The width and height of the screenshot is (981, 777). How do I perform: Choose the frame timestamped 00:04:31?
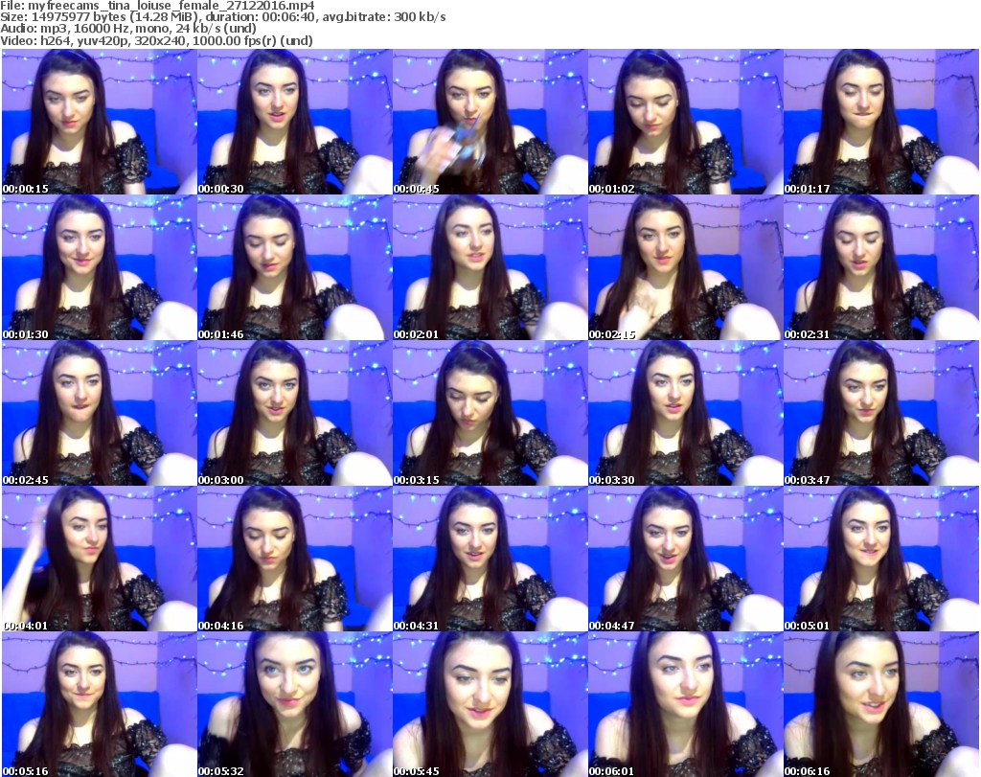pos(490,560)
